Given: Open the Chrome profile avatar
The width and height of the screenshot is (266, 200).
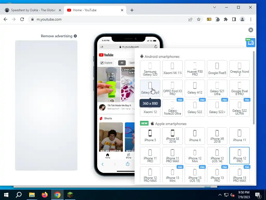Looking at the screenshot, I should [242, 19].
